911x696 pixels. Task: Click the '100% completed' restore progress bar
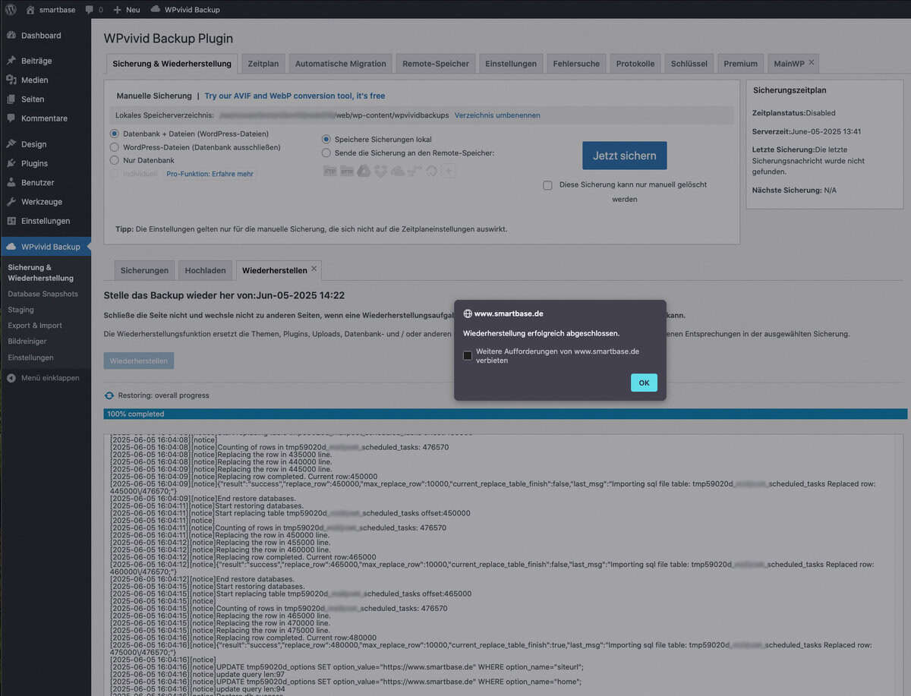[x=506, y=414]
